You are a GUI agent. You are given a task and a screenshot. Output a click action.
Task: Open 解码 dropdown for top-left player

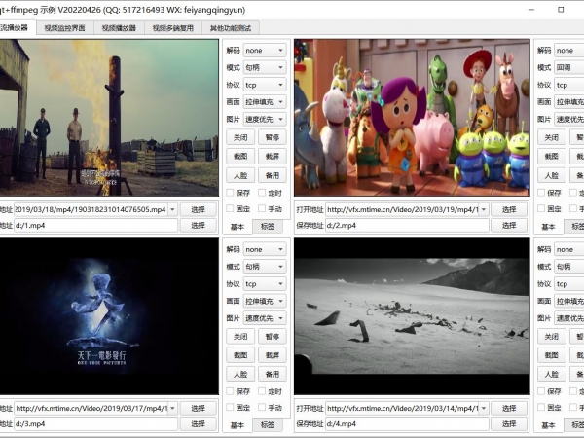265,50
